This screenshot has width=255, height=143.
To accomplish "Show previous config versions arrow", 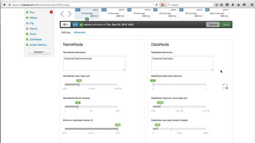I will click(x=62, y=14).
